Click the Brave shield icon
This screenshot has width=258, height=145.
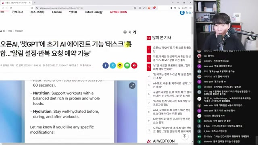pos(149,8)
